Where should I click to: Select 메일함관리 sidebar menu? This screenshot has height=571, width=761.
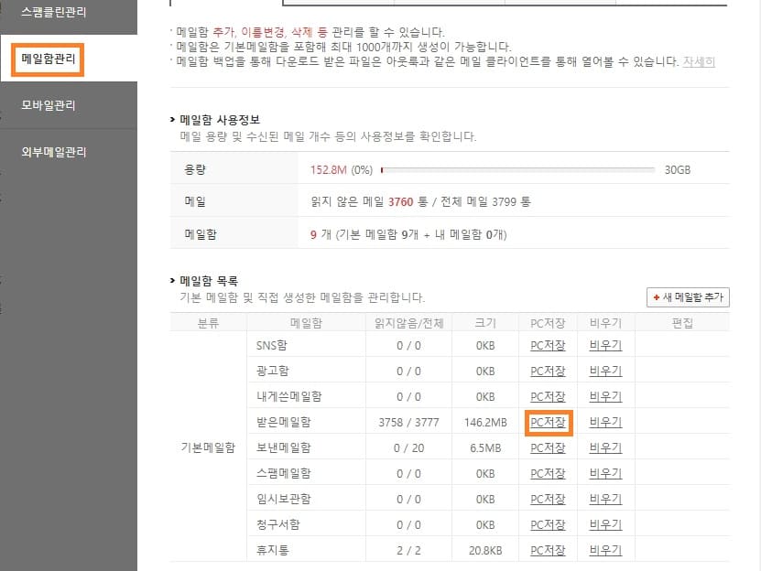coord(48,59)
